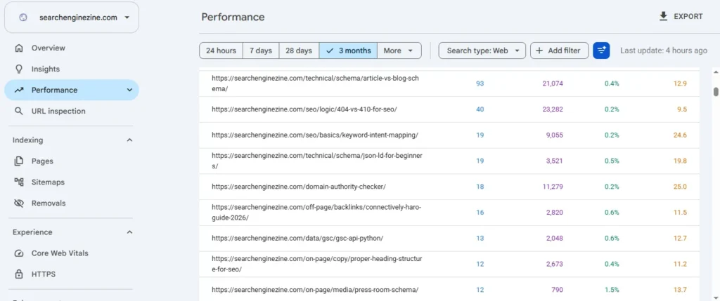
Task: Select the keyword-intent-mapping URL row
Action: point(449,135)
